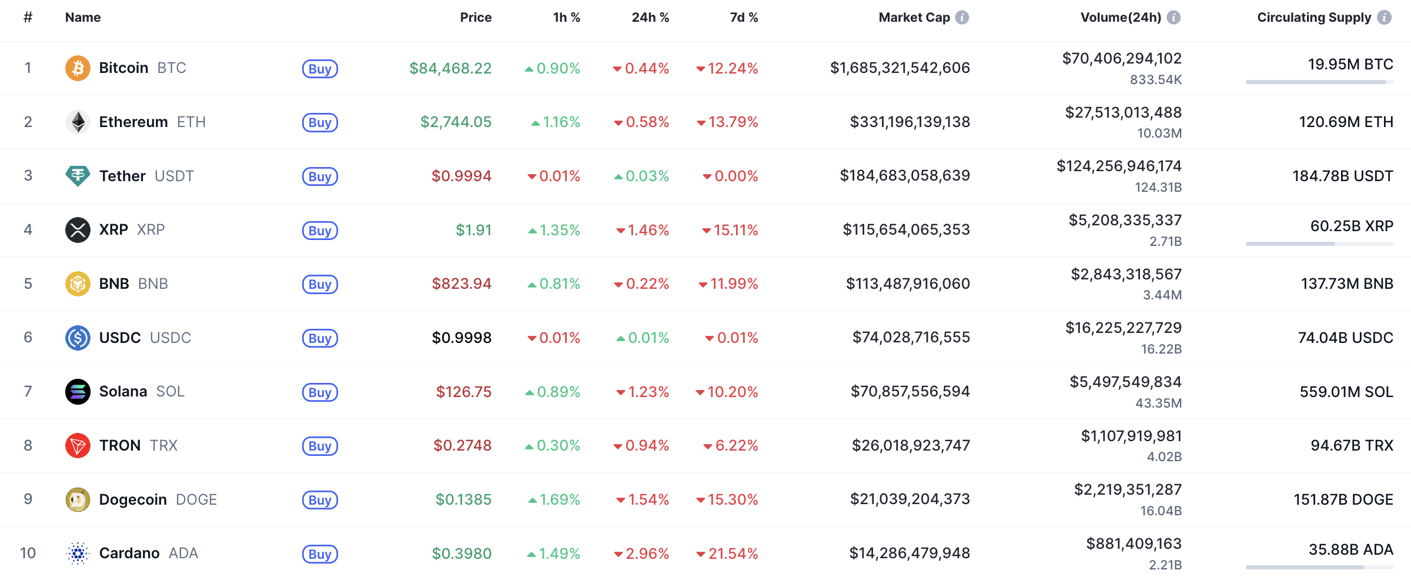Click the Tether logo icon
The height and width of the screenshot is (580, 1411).
(x=78, y=176)
